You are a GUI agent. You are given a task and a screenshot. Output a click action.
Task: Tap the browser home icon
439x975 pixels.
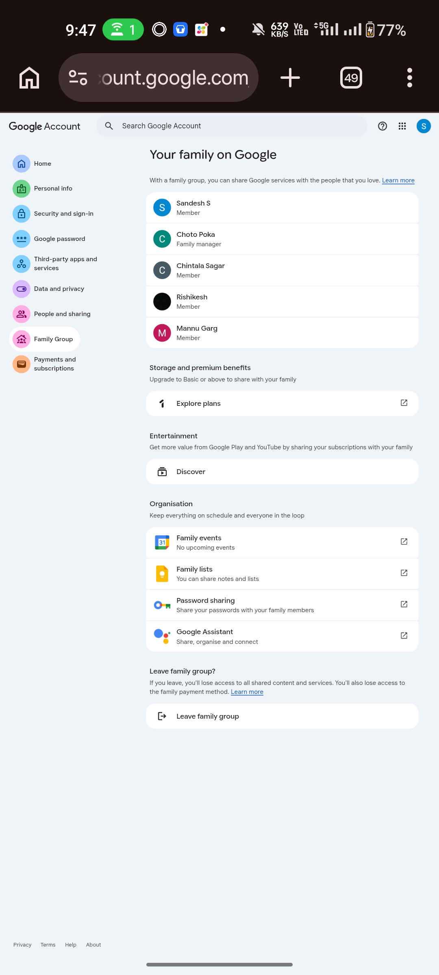click(x=29, y=78)
